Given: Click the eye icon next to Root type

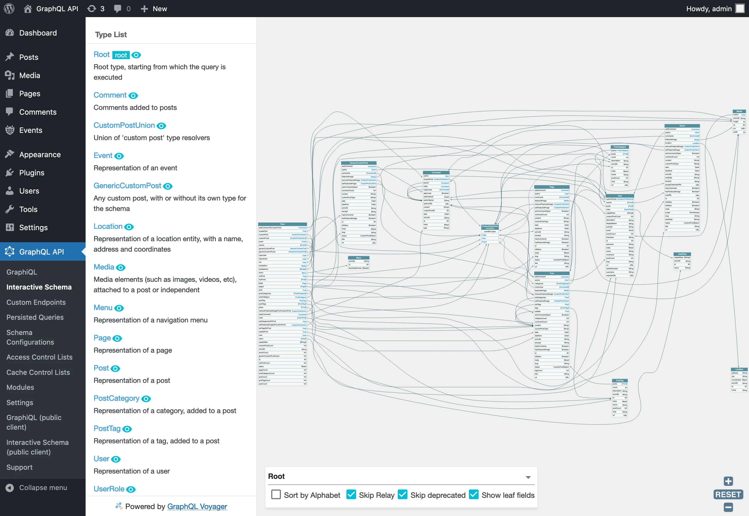Looking at the screenshot, I should click(x=136, y=55).
